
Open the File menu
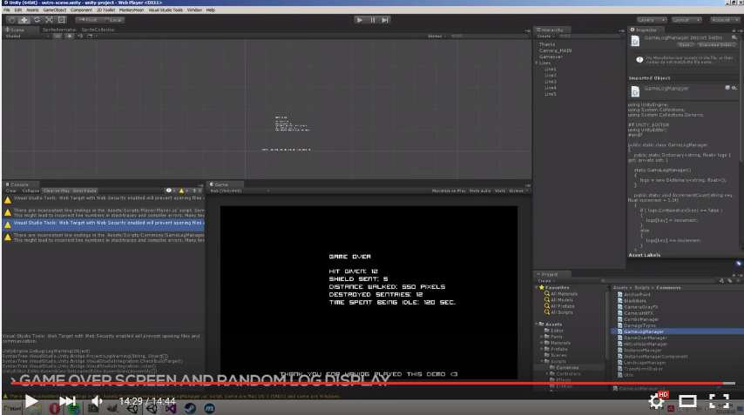click(7, 10)
